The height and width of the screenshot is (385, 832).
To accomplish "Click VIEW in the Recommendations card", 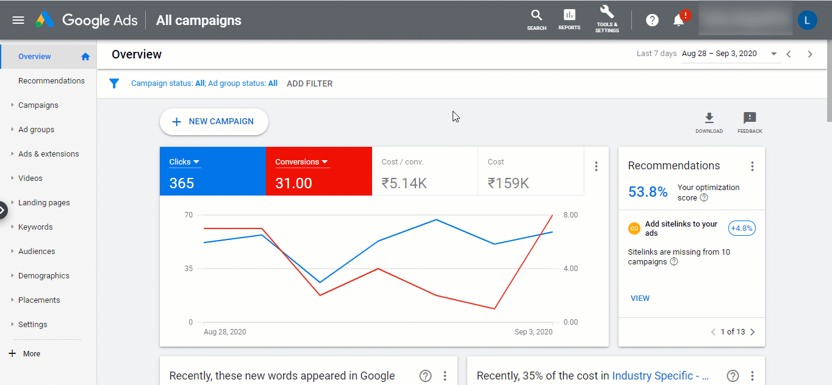I will click(x=640, y=298).
